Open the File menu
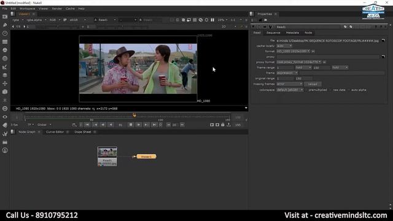 coord(5,9)
